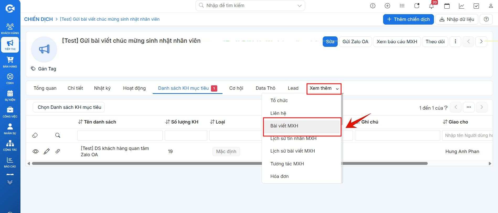The image size is (498, 213).
Task: Open the user profile icon
Action: [x=491, y=6]
